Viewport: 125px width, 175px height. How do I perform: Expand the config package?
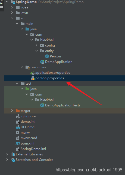(36, 45)
